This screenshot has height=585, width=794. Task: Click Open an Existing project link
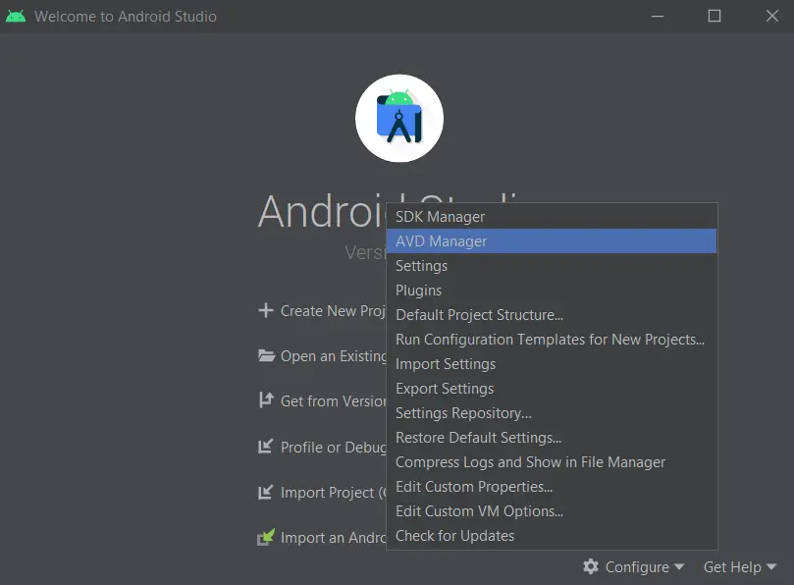pos(333,356)
